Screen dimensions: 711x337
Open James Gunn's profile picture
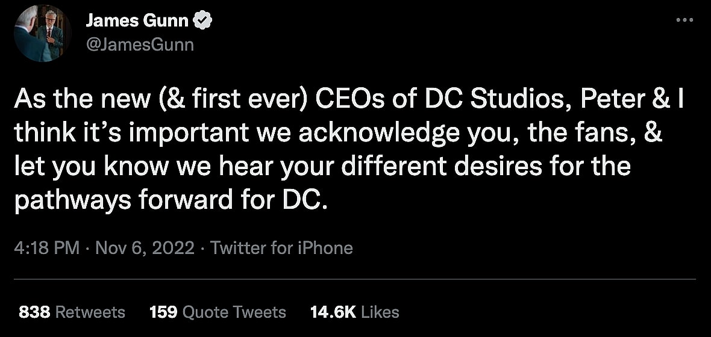(x=43, y=34)
